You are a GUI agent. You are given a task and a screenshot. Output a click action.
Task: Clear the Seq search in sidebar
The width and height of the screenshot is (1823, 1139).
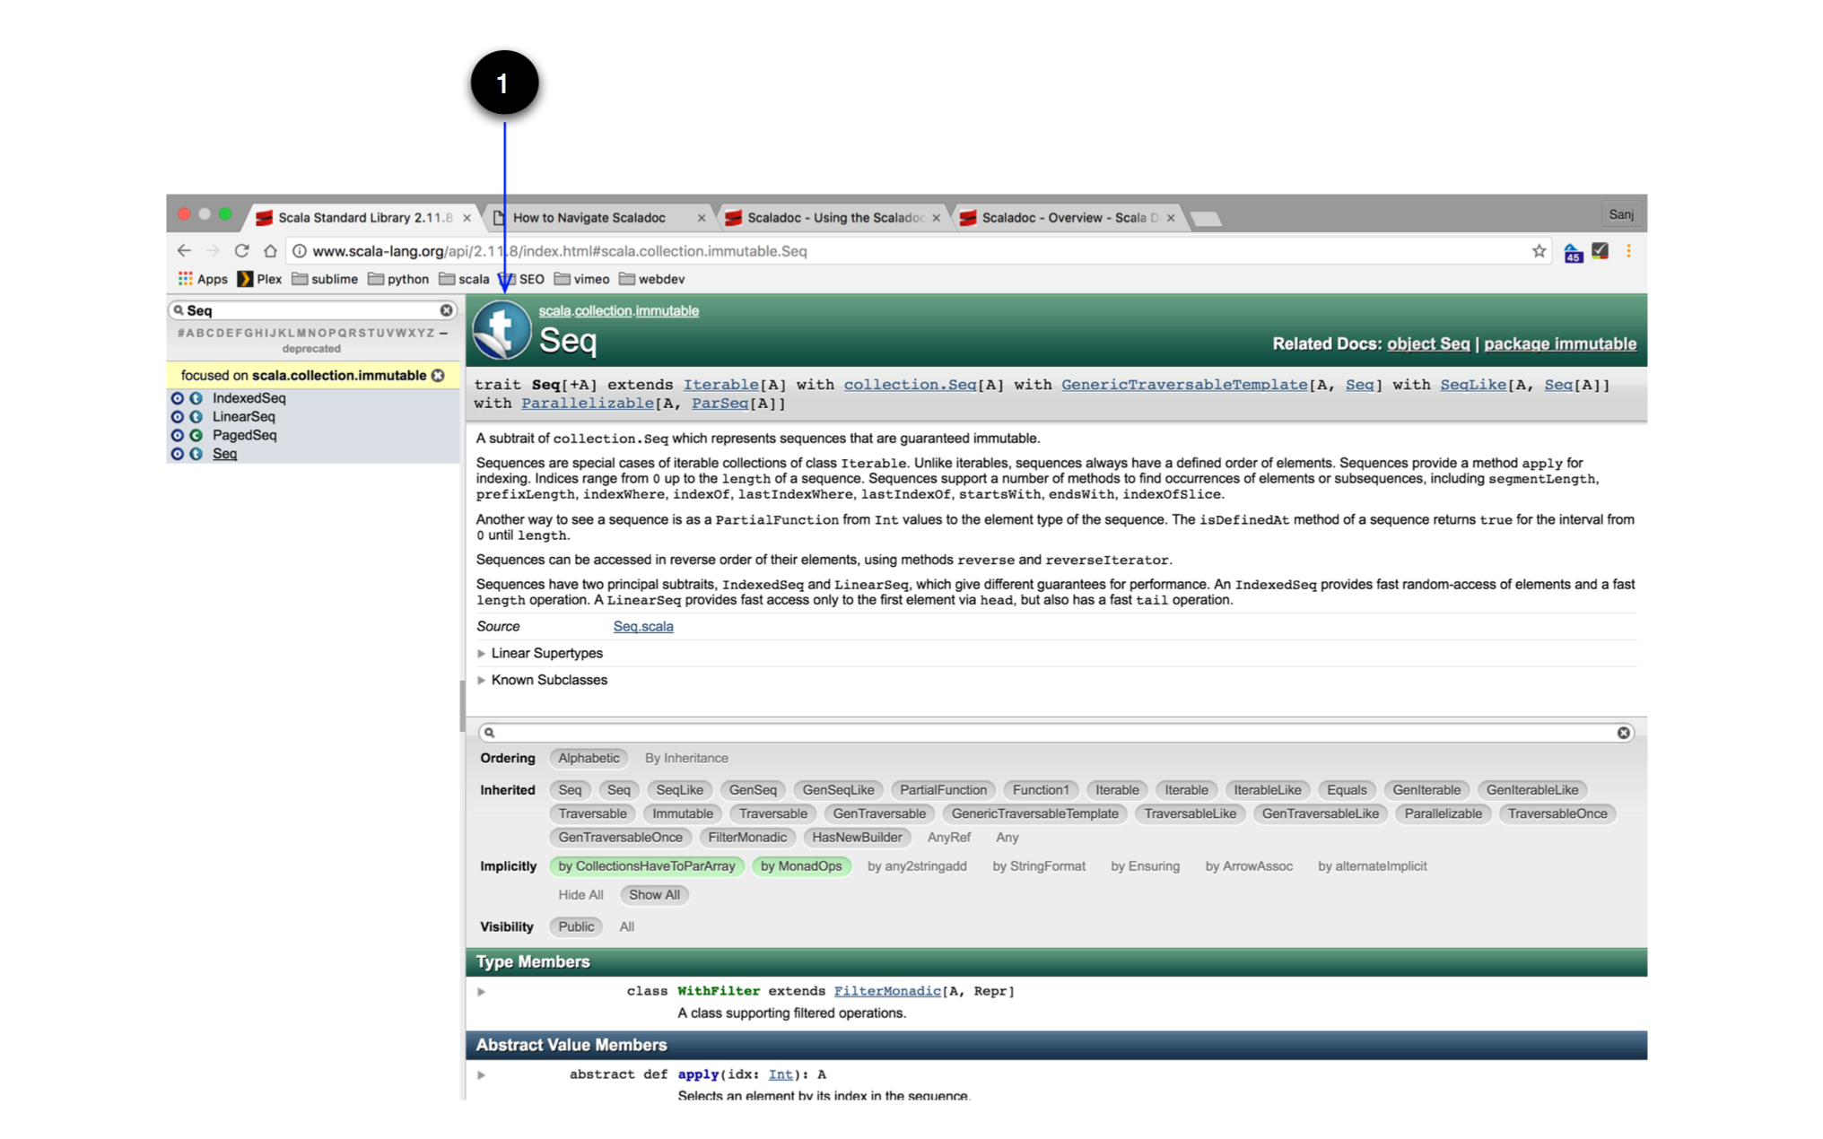click(x=446, y=310)
